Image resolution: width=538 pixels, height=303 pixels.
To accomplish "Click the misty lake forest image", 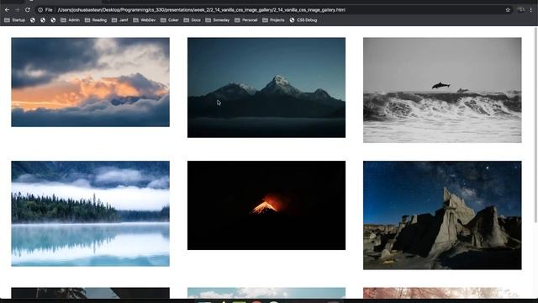I will (90, 214).
